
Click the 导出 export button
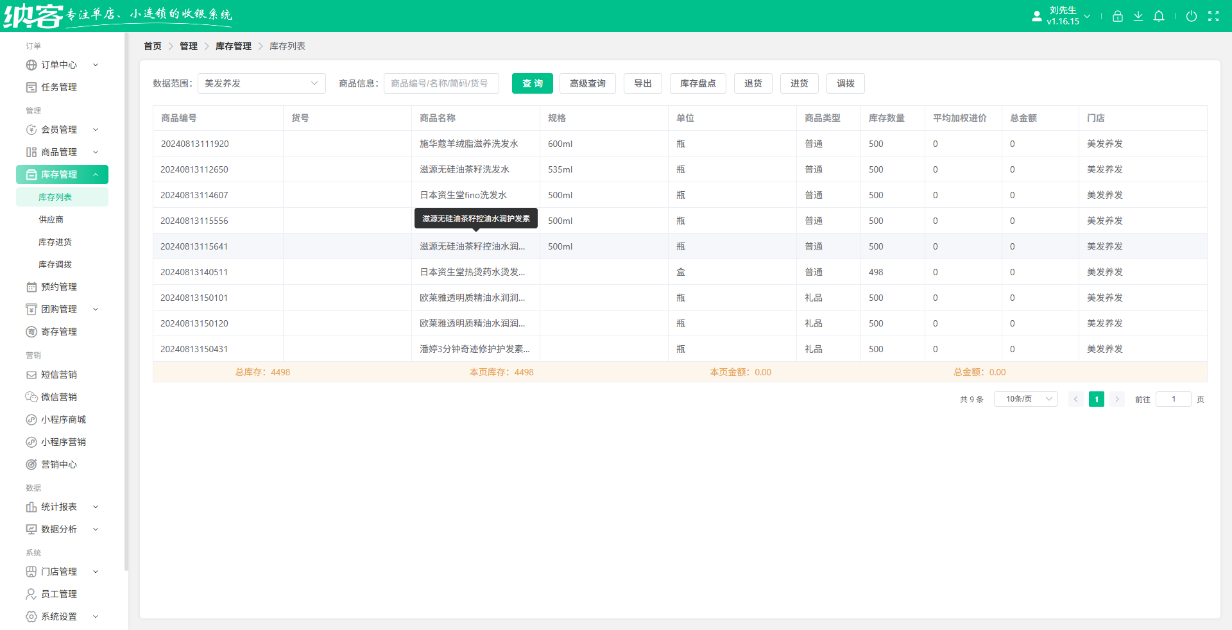point(642,83)
